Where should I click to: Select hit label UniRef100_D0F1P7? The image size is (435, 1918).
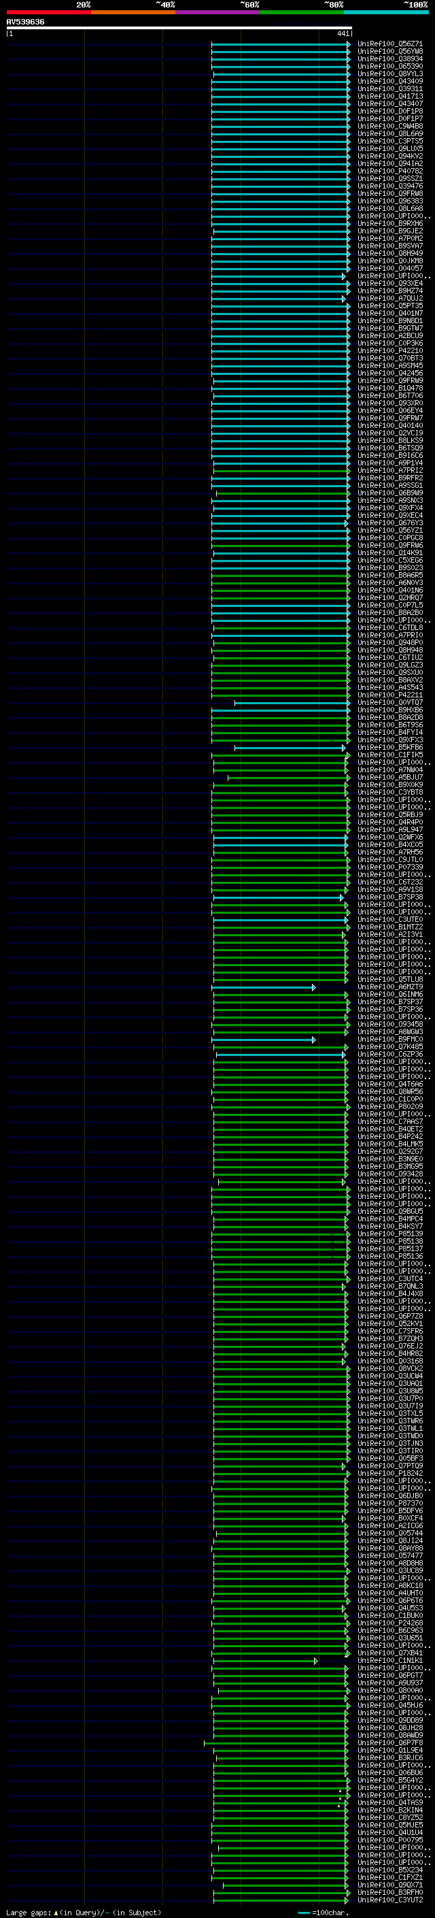[389, 118]
